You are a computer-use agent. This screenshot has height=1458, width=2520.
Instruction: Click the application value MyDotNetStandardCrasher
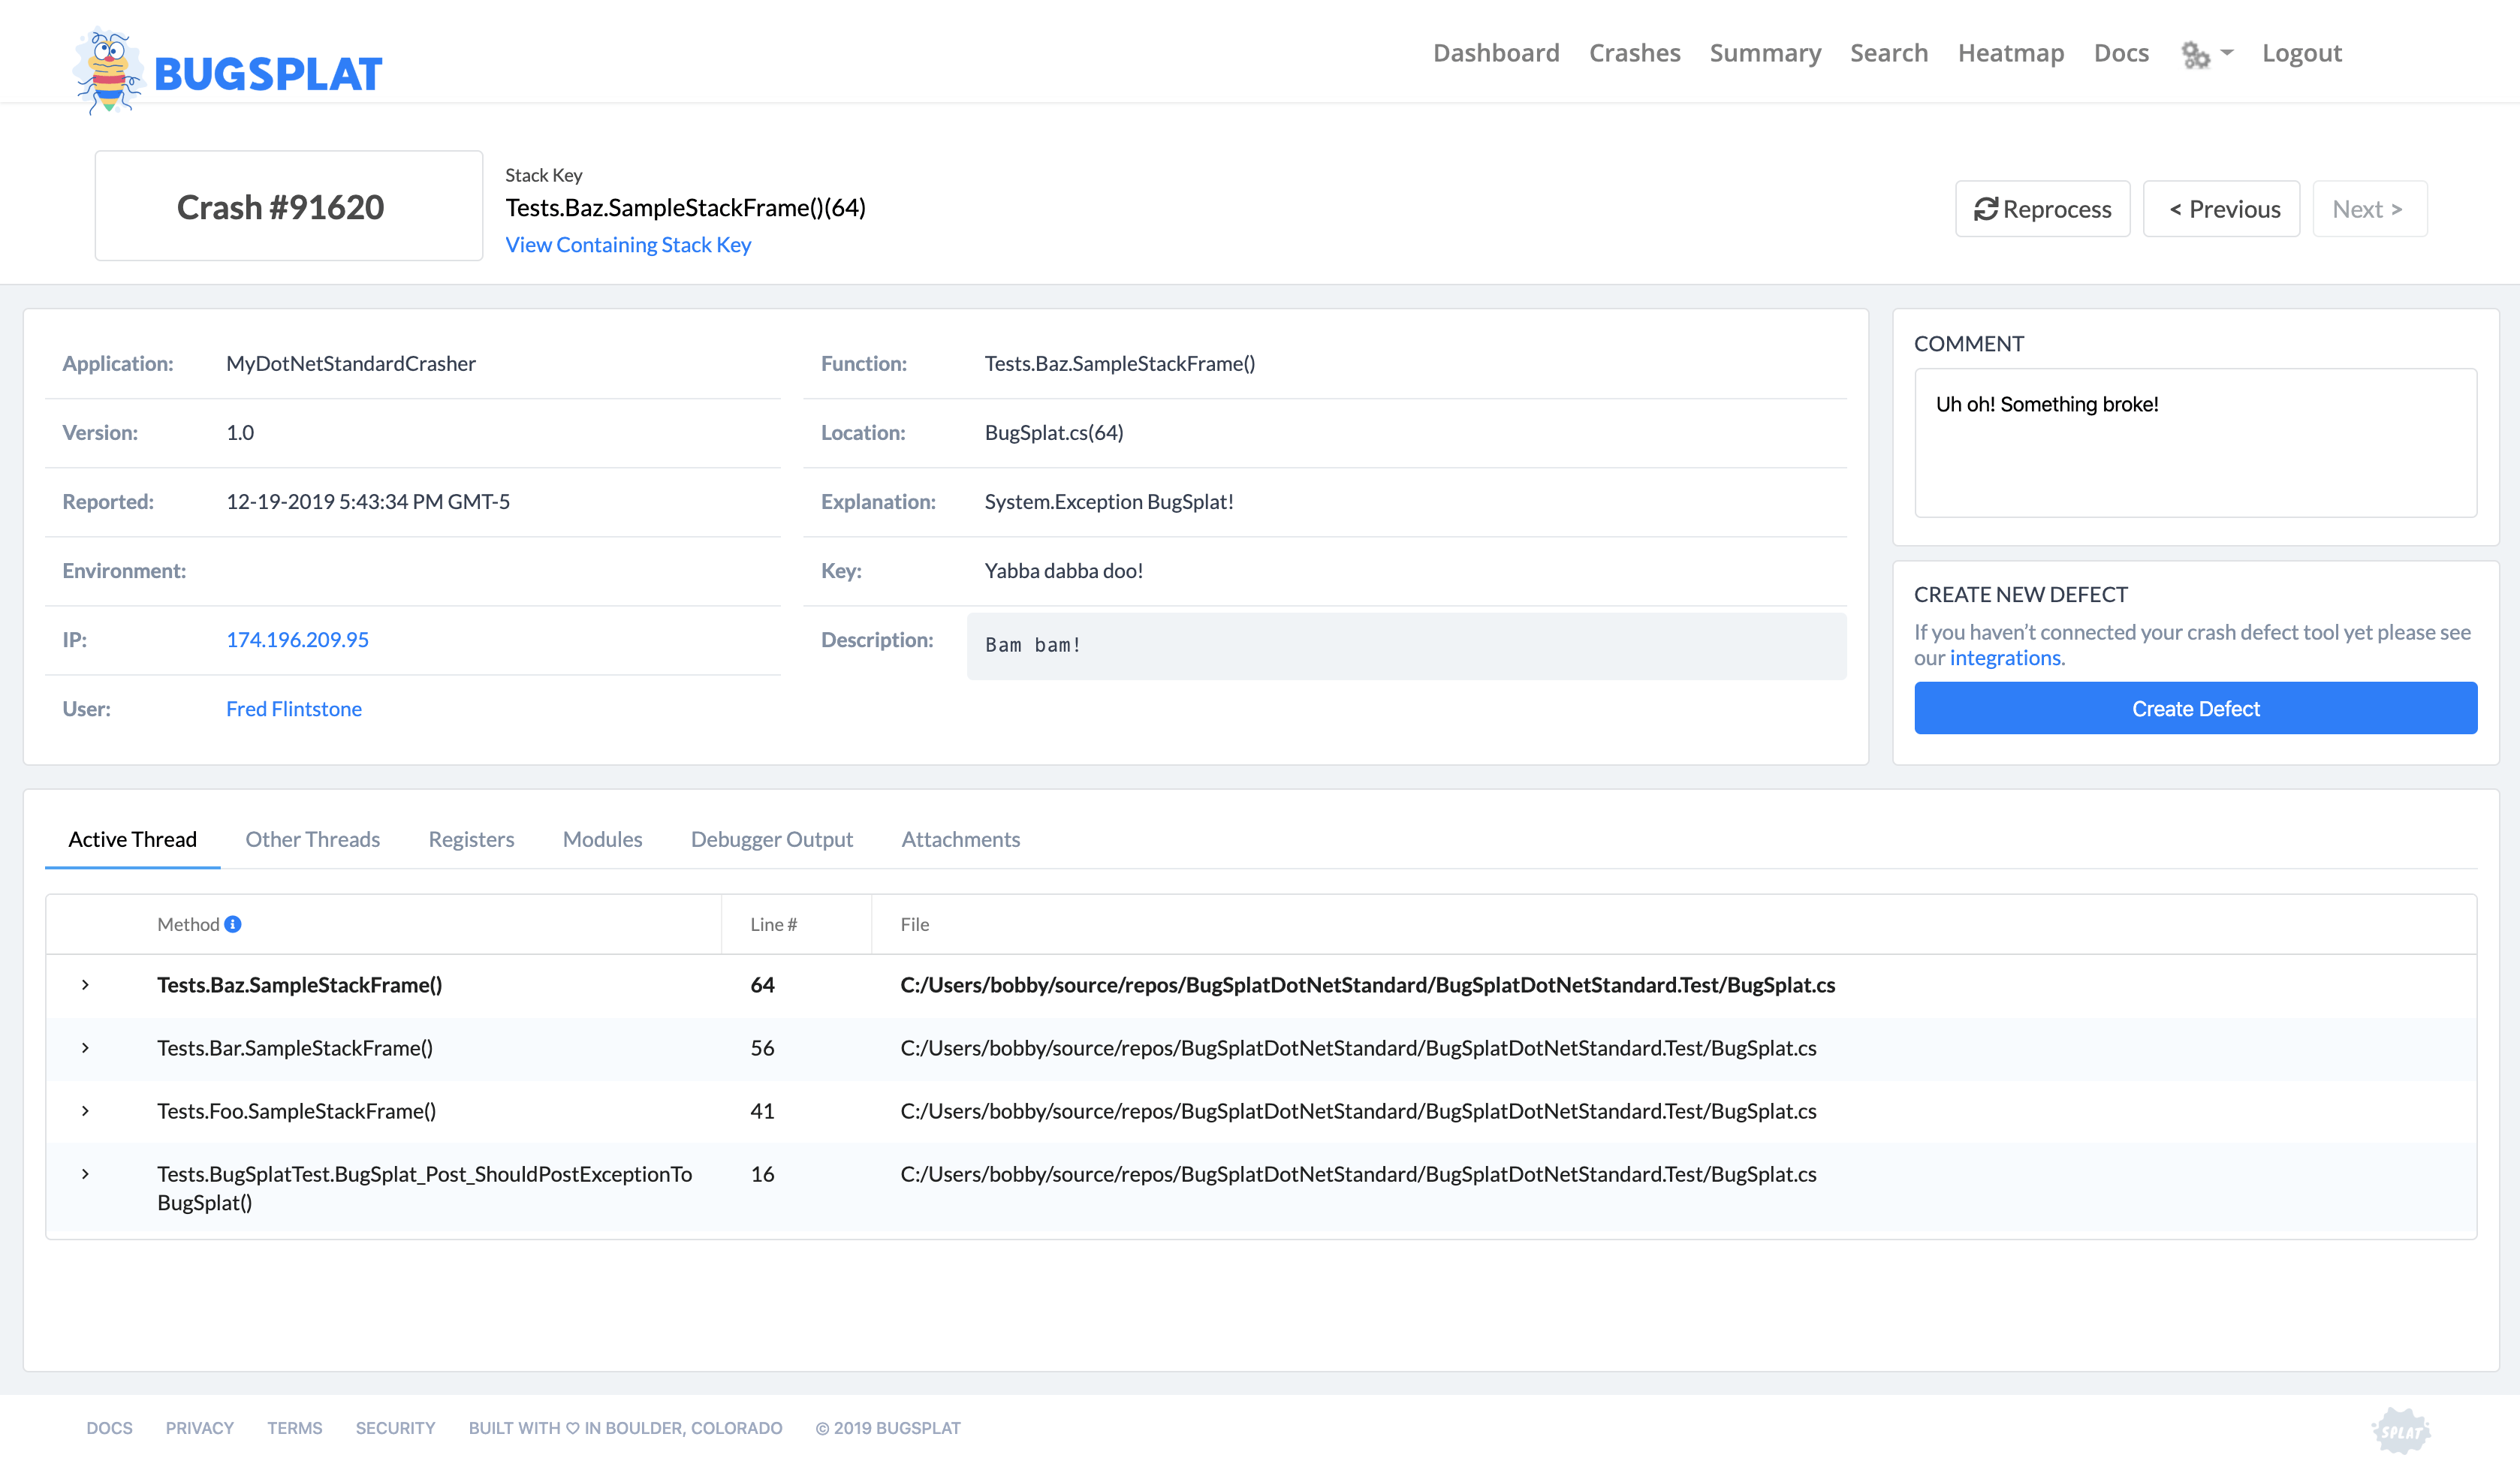351,364
